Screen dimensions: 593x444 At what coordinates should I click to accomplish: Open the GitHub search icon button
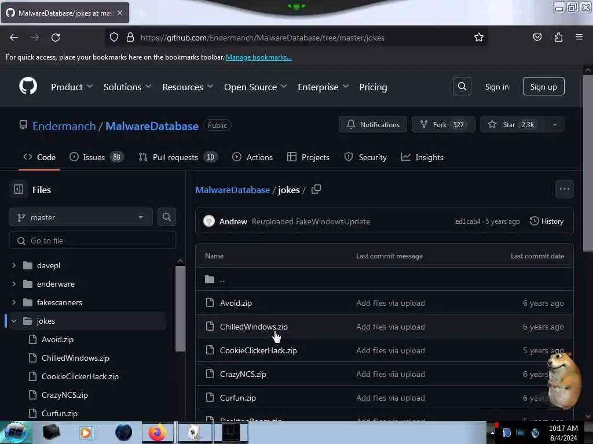[x=462, y=87]
